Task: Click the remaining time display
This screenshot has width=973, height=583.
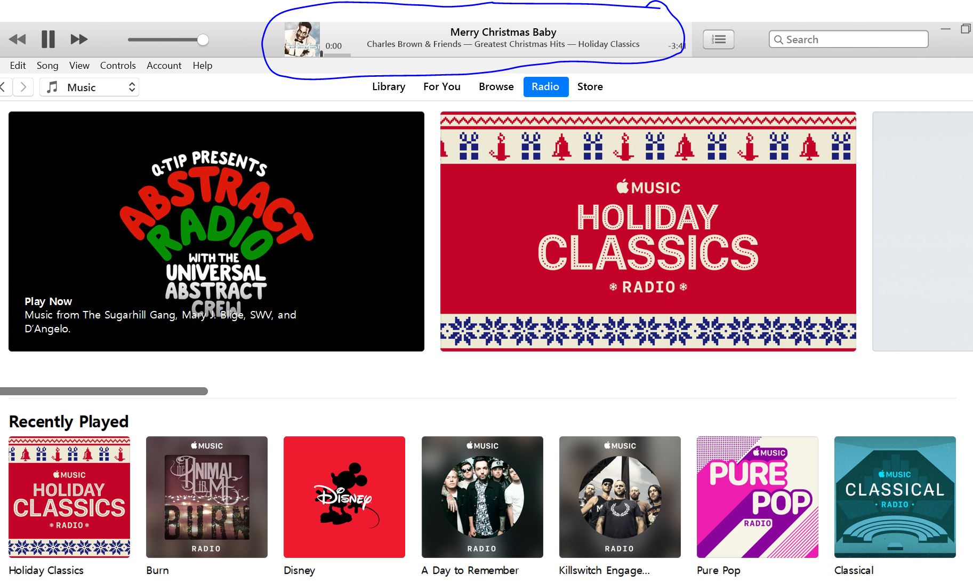Action: click(x=677, y=46)
